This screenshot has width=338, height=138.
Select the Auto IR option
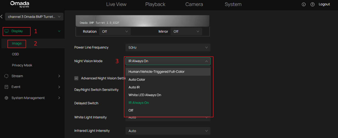point(168,87)
